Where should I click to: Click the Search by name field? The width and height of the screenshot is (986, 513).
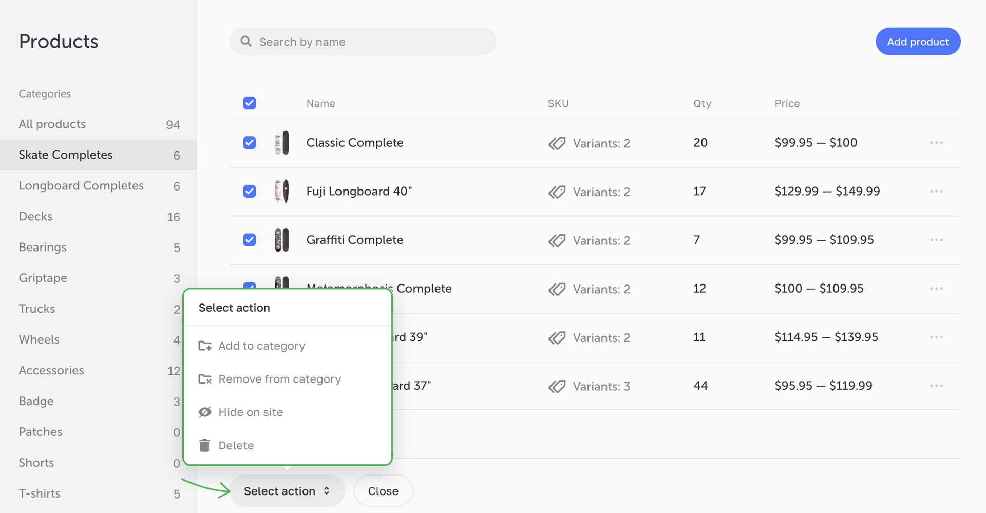[x=370, y=42]
